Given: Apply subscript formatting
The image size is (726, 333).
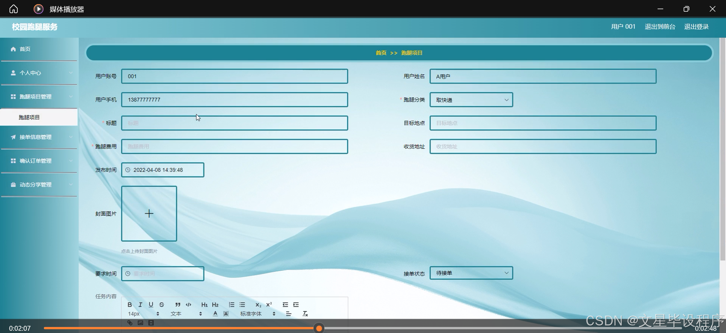Looking at the screenshot, I should (x=258, y=305).
